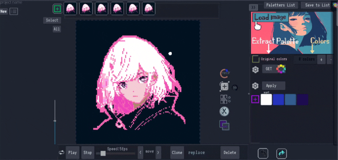Click the green add frame icon
338x160 pixels.
(x=57, y=9)
